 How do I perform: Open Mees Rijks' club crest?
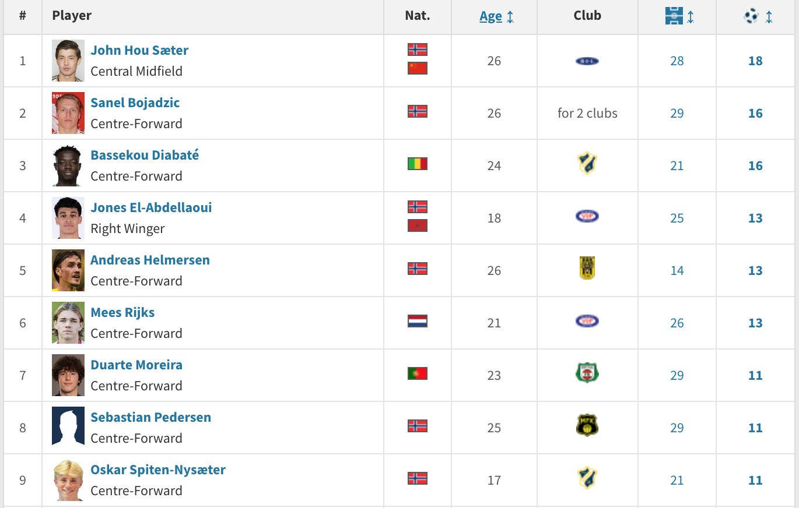(x=587, y=321)
